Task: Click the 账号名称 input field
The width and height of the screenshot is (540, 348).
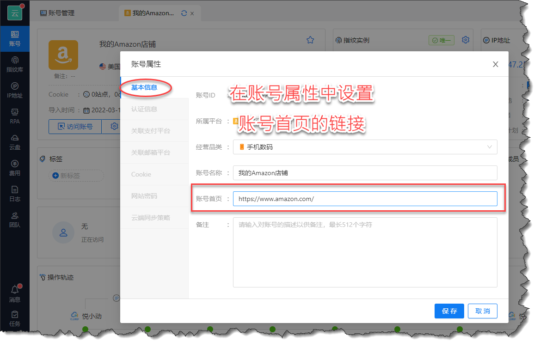Action: click(x=365, y=173)
